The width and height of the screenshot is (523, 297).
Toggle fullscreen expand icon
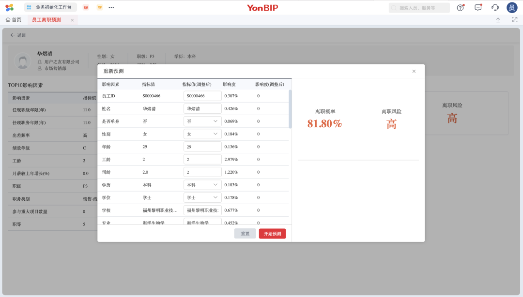tap(515, 20)
